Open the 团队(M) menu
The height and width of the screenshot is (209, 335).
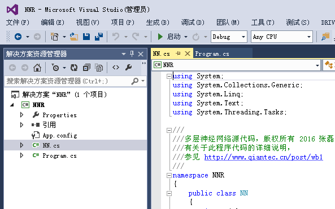pos(228,23)
